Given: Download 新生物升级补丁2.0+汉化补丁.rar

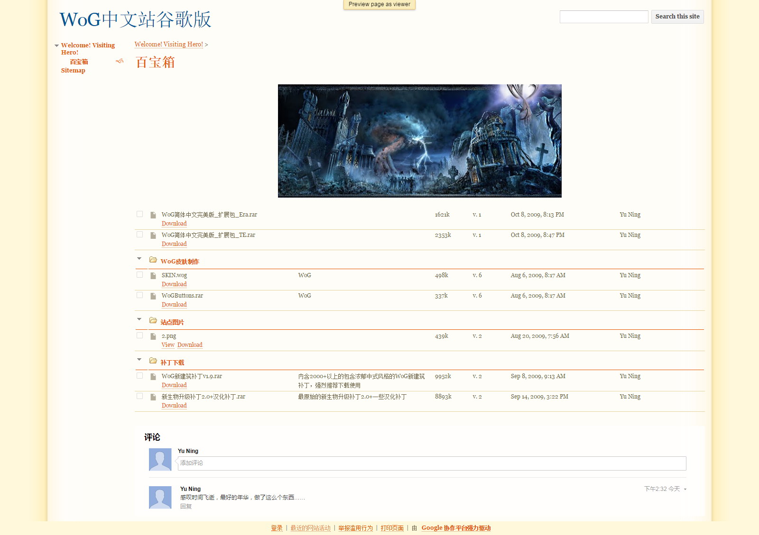Looking at the screenshot, I should (x=174, y=406).
